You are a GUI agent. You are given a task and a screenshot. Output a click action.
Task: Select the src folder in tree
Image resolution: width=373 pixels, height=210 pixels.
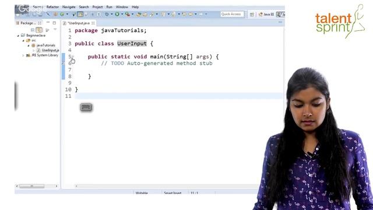[34, 40]
